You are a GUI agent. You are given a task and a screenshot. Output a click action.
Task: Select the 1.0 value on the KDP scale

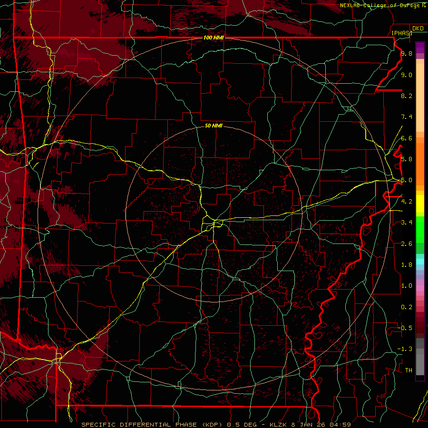407,285
